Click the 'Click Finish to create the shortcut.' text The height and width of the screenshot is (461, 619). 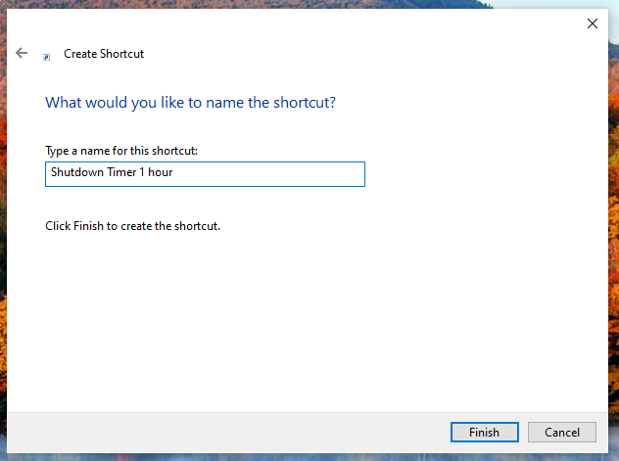point(132,226)
